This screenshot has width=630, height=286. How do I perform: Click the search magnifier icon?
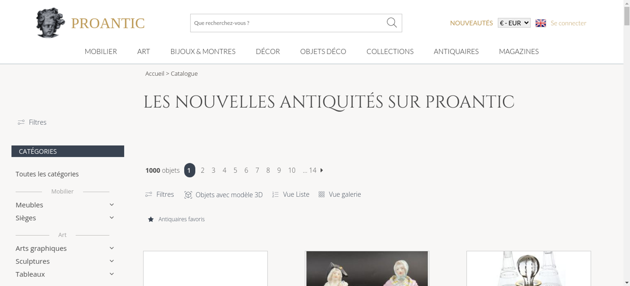point(392,23)
